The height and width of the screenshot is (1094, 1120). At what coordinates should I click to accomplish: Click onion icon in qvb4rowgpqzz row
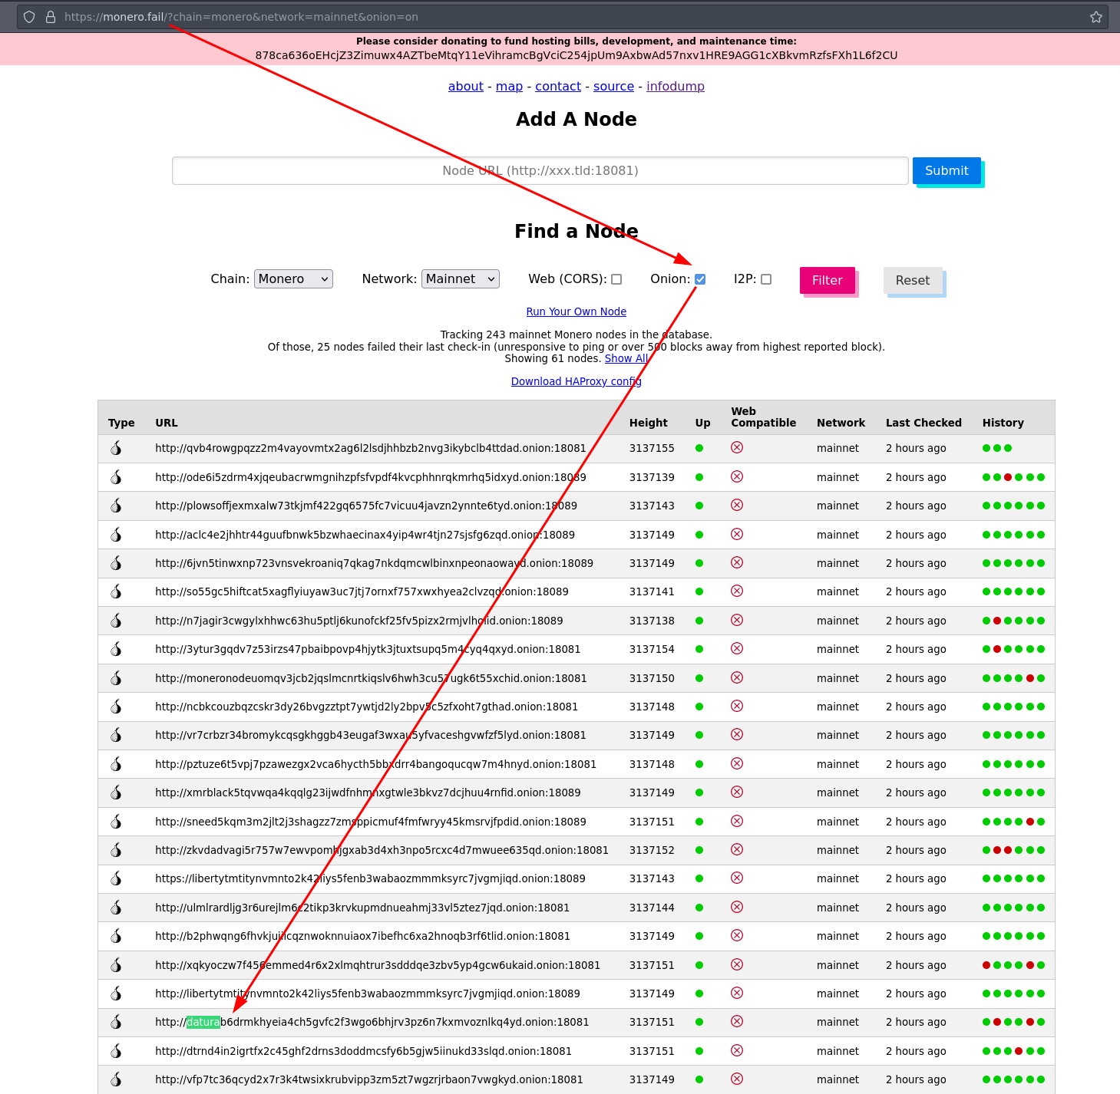point(116,448)
